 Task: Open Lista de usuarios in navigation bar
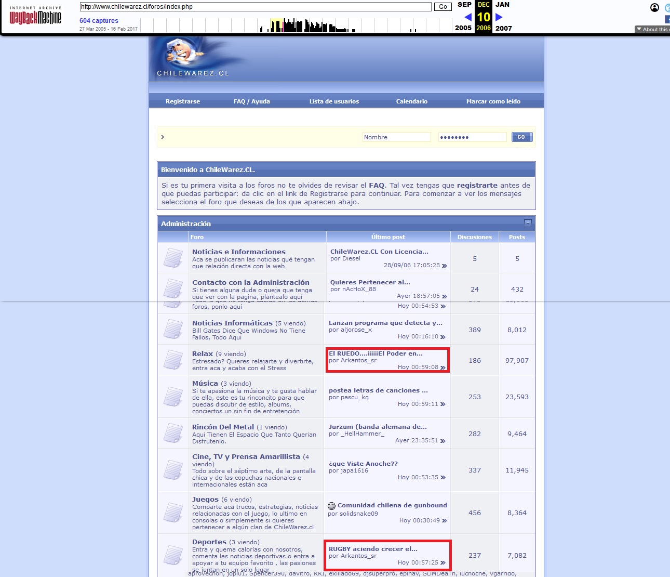click(334, 101)
